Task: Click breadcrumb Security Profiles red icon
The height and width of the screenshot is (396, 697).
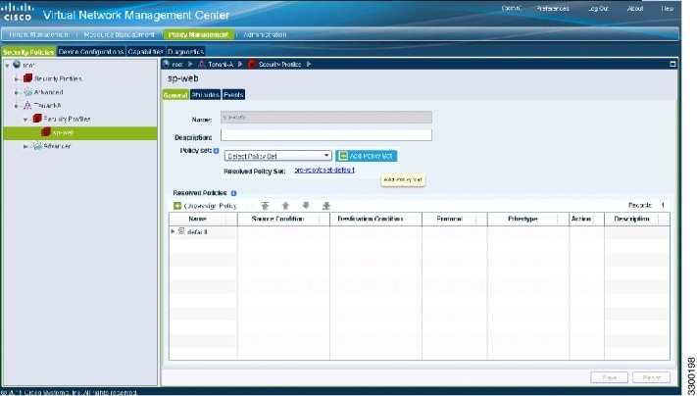Action: click(x=253, y=65)
